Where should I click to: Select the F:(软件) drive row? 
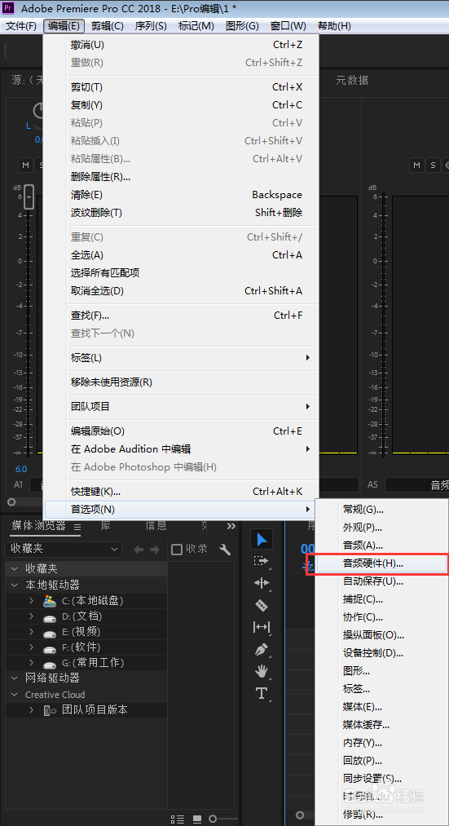click(86, 647)
